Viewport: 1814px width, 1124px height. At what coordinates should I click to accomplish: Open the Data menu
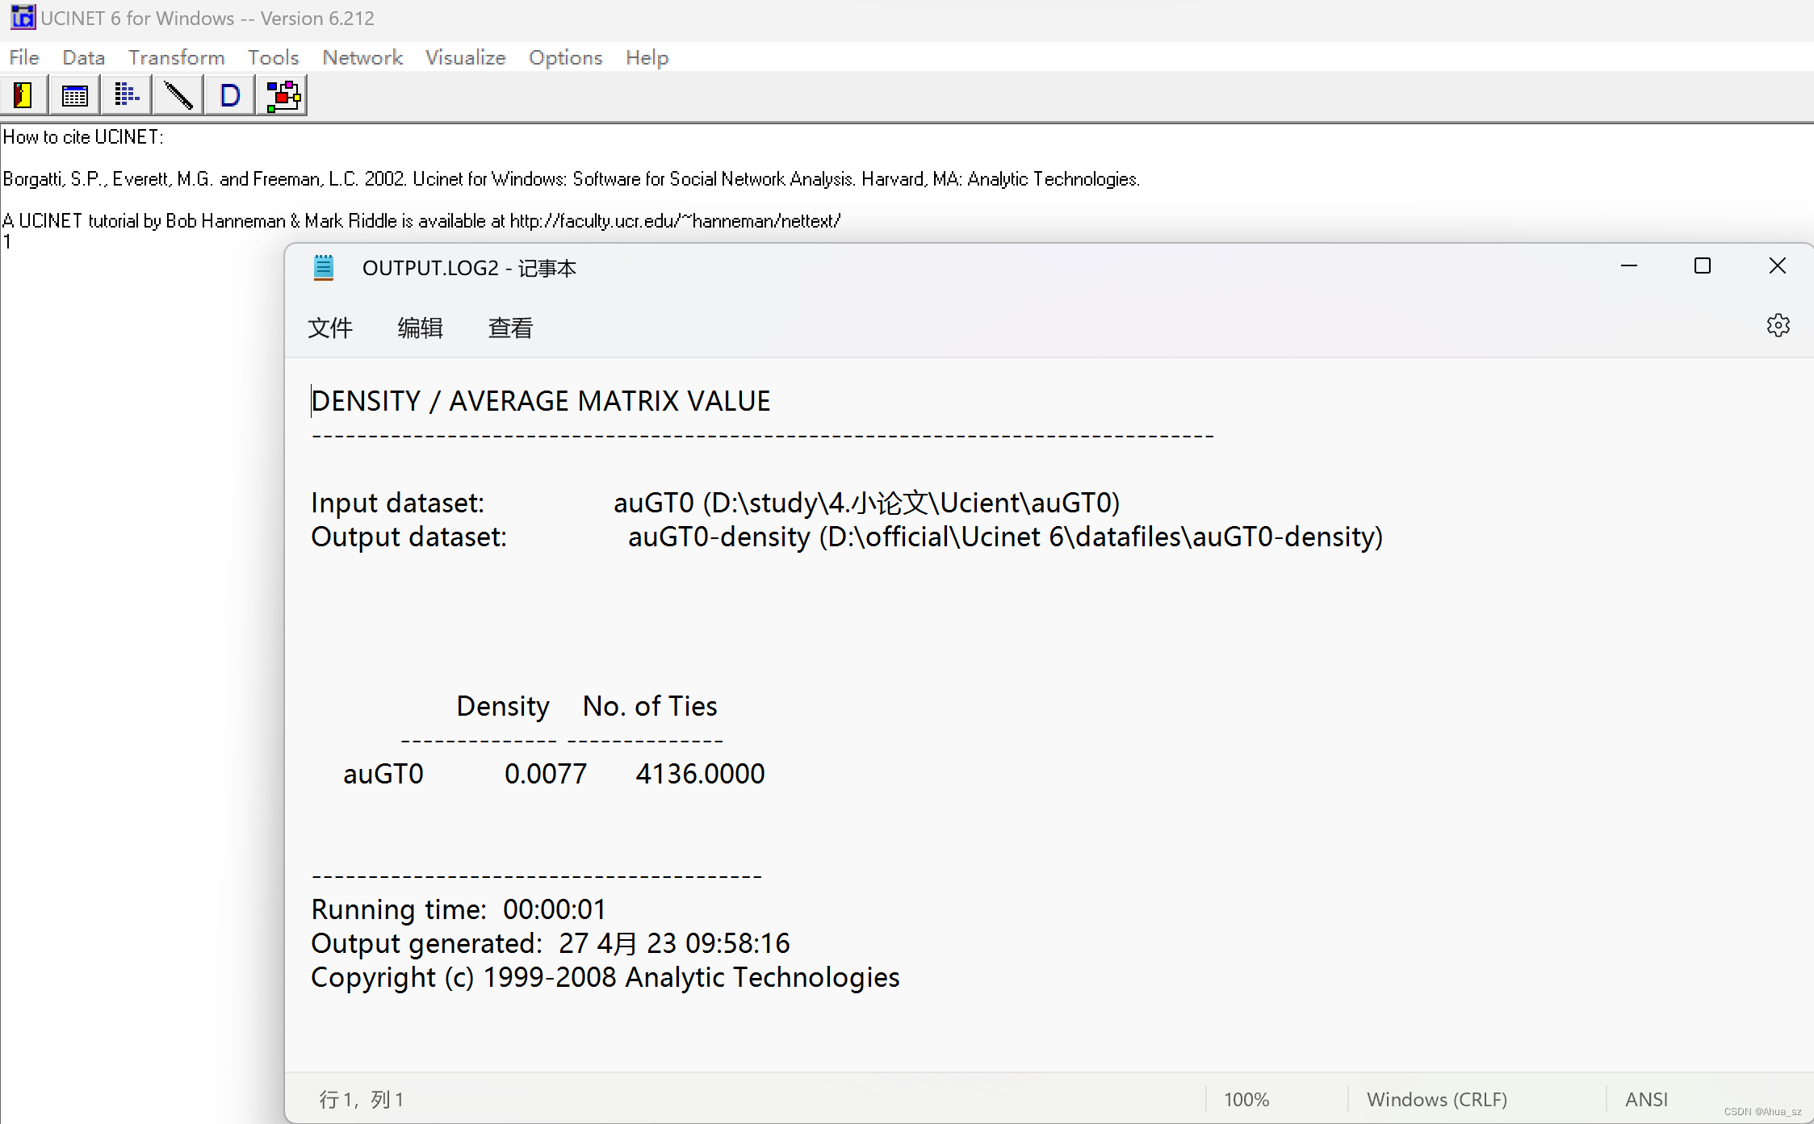83,57
